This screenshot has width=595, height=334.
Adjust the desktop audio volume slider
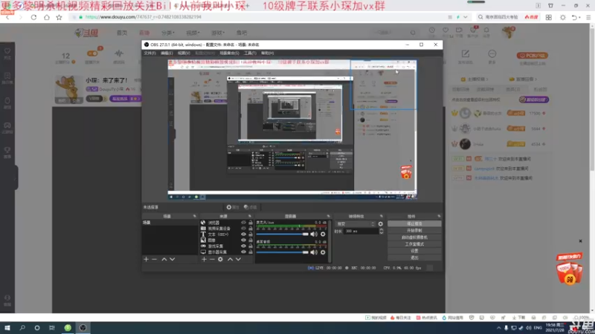(x=283, y=252)
